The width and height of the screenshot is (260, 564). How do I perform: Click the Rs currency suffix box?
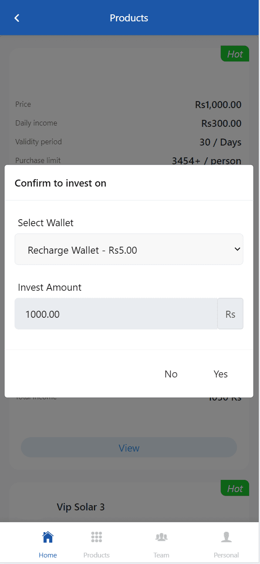pyautogui.click(x=230, y=314)
